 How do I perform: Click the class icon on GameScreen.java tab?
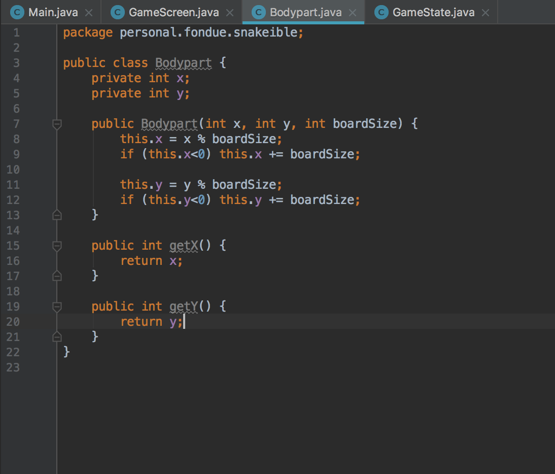click(118, 12)
